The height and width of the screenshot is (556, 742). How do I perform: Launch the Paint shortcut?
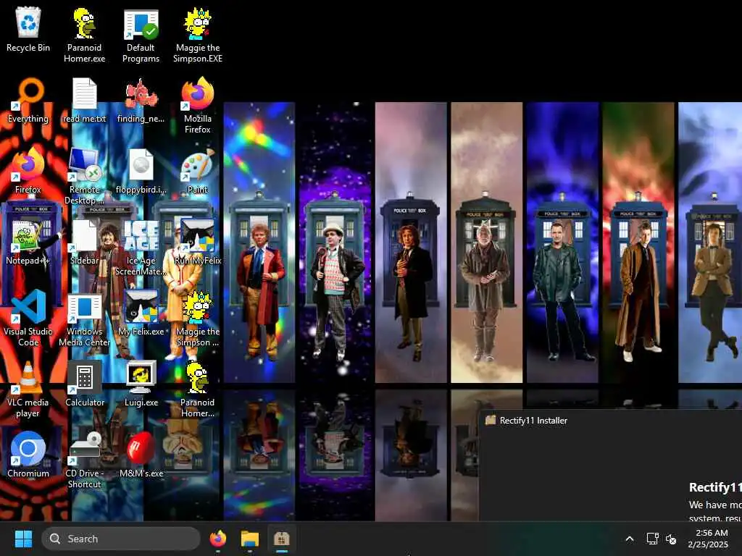(197, 171)
